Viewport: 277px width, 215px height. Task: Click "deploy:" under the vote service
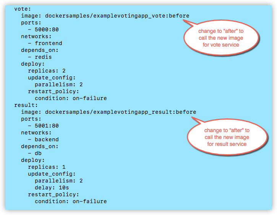point(33,64)
